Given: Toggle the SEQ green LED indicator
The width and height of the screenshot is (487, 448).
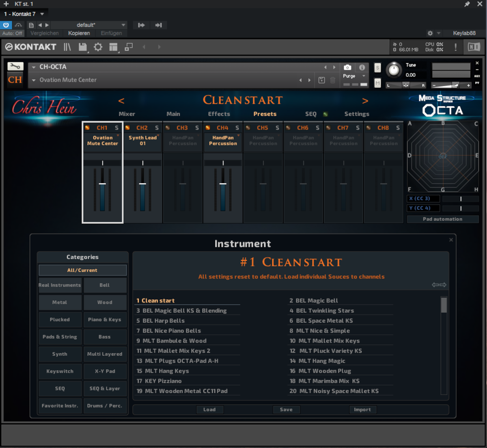Looking at the screenshot, I should (325, 114).
